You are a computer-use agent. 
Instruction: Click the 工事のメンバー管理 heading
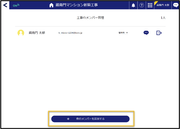pyautogui.click(x=90, y=18)
